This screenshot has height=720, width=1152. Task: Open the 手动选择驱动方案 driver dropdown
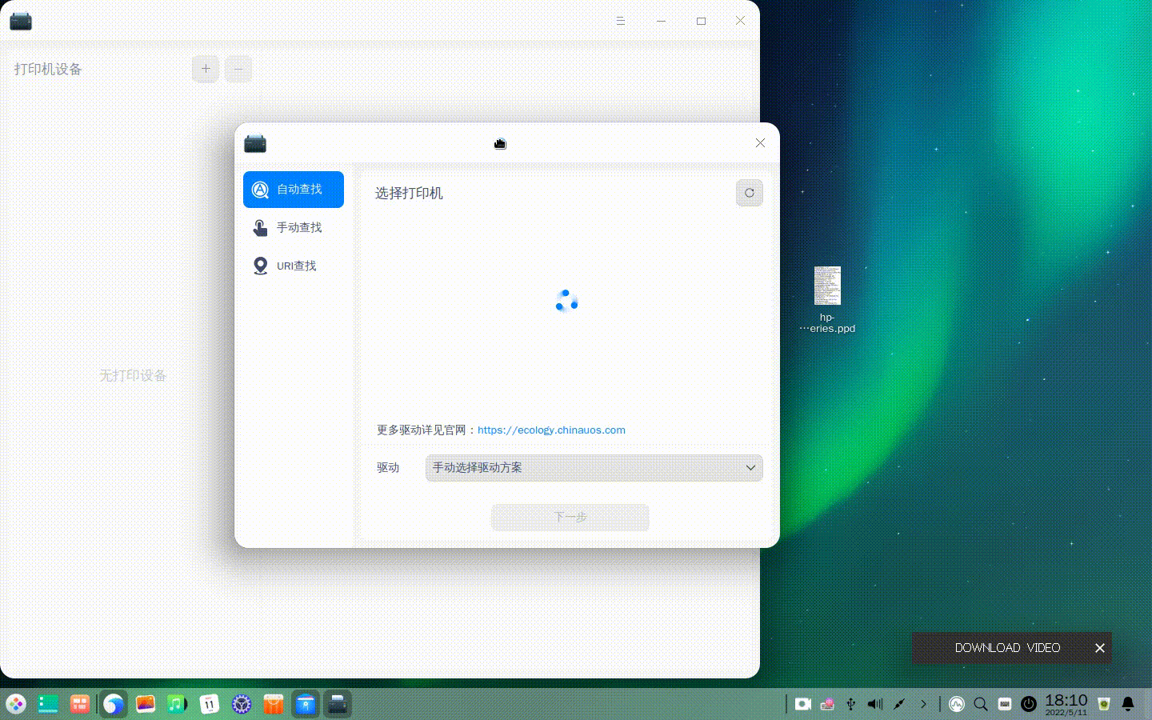pos(593,468)
